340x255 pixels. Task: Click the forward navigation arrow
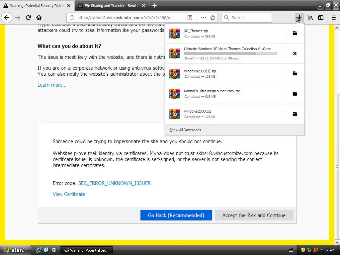pos(18,18)
